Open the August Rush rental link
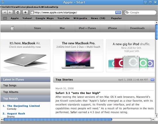The height and width of the screenshot is (124, 158). (x=16, y=114)
